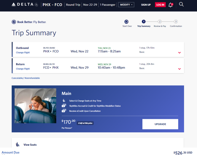
Task: Click the Main cabin passenger photo
Action: pos(35,106)
